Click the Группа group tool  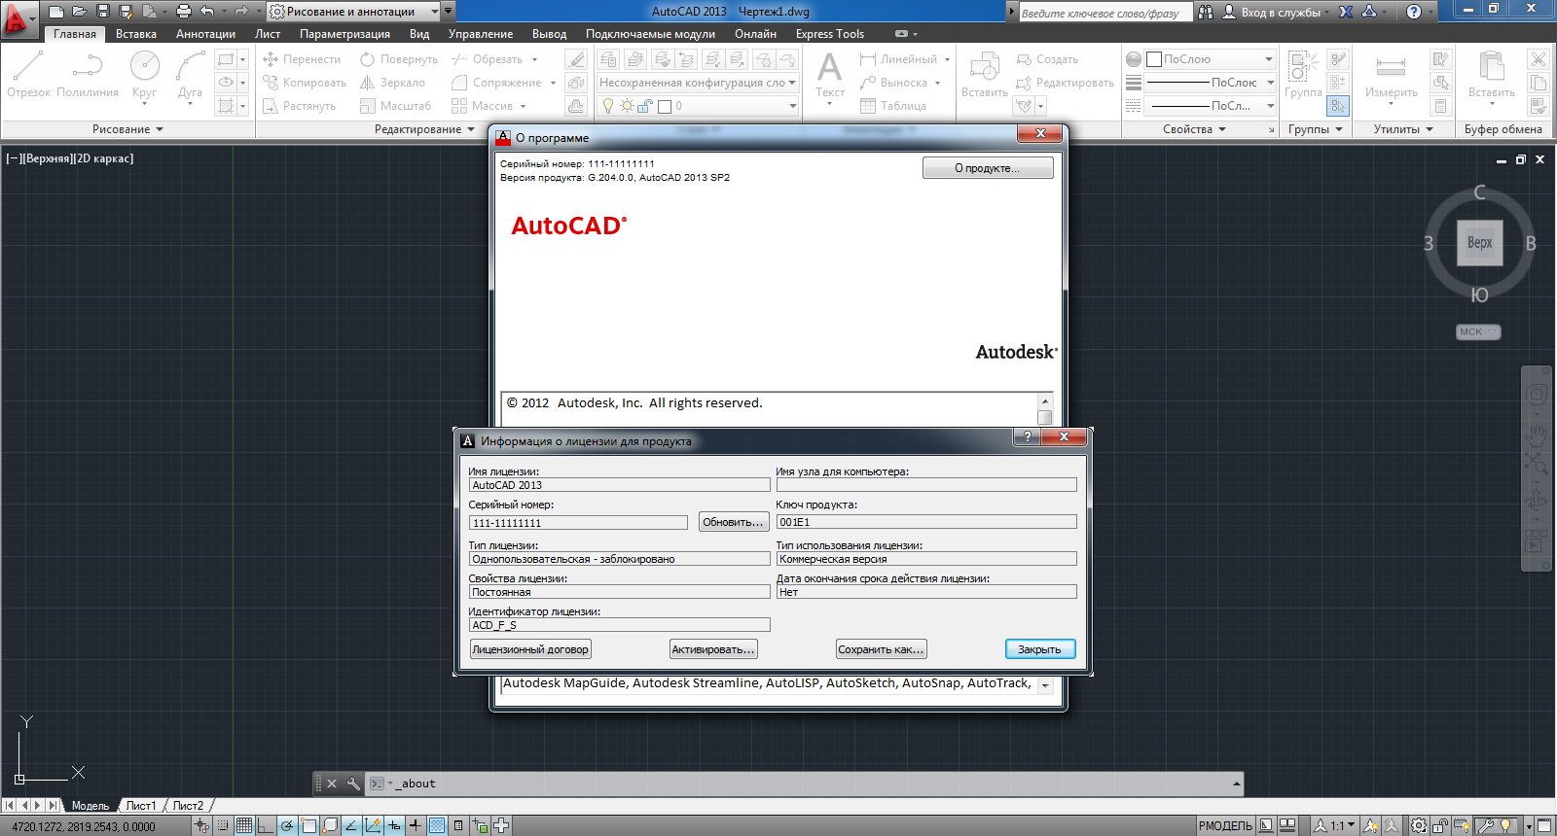click(x=1303, y=75)
